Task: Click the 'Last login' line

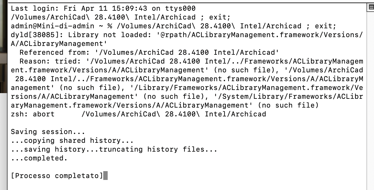Action: pyautogui.click(x=103, y=8)
